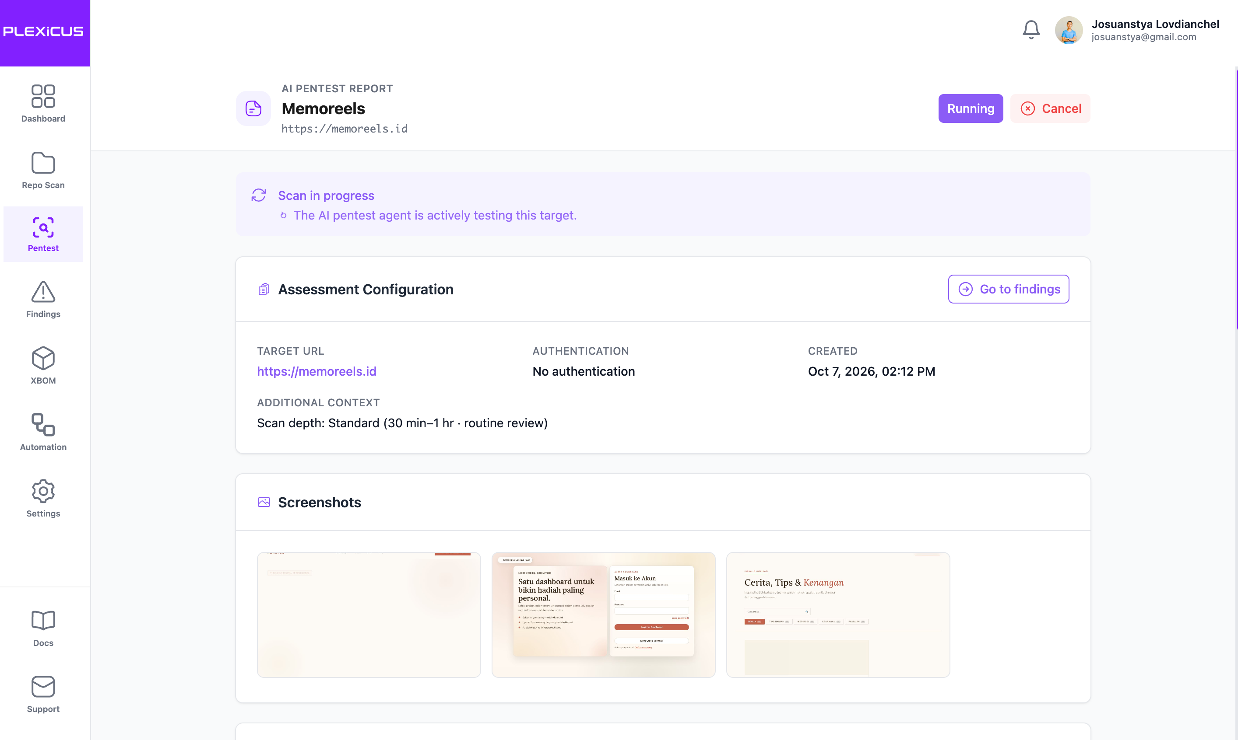The image size is (1238, 740).
Task: Open Repo Scan from sidebar
Action: tap(43, 170)
